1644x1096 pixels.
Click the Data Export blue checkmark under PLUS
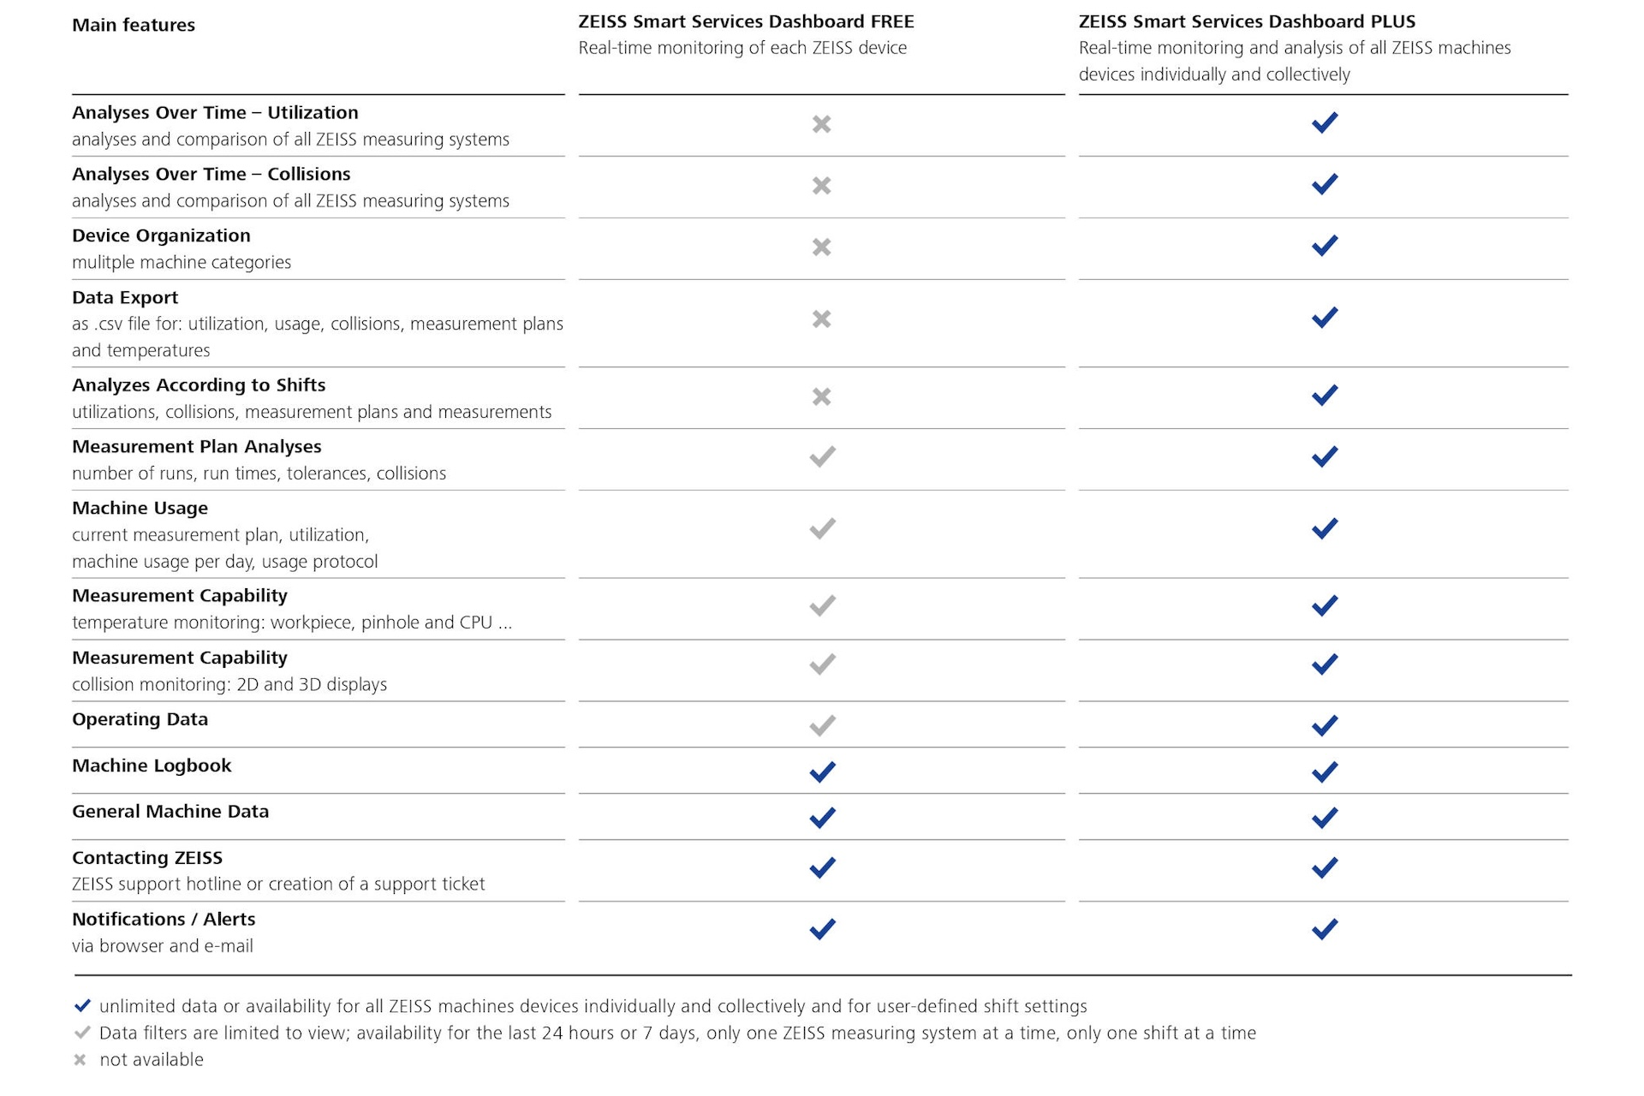[x=1324, y=318]
